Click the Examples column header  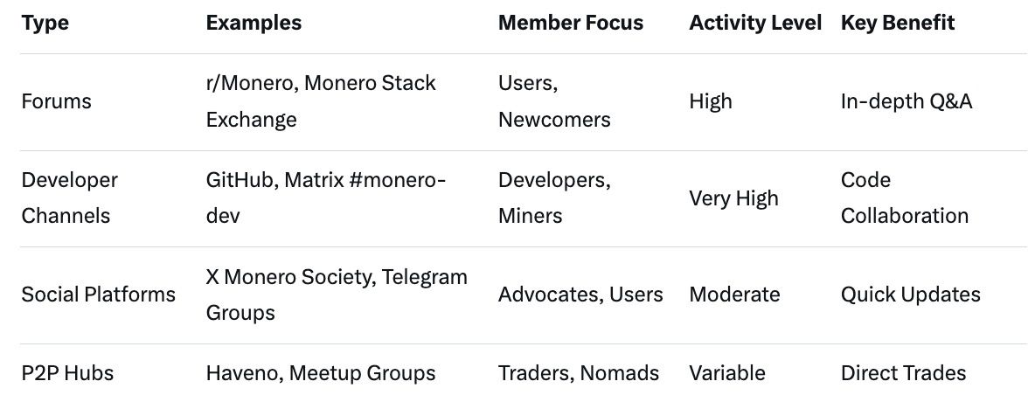254,24
